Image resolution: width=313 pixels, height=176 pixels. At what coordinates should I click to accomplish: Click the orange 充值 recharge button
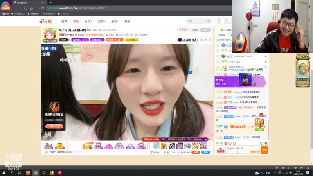[x=196, y=152]
